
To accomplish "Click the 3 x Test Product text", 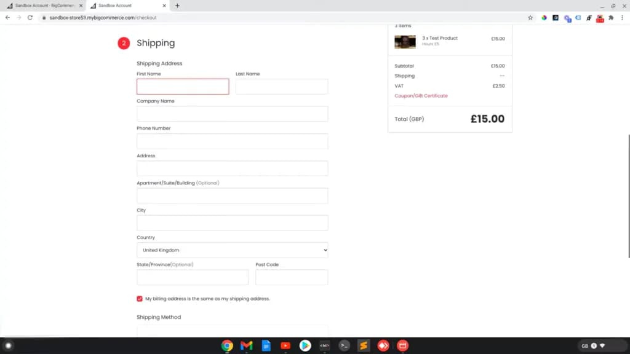I will 439,38.
